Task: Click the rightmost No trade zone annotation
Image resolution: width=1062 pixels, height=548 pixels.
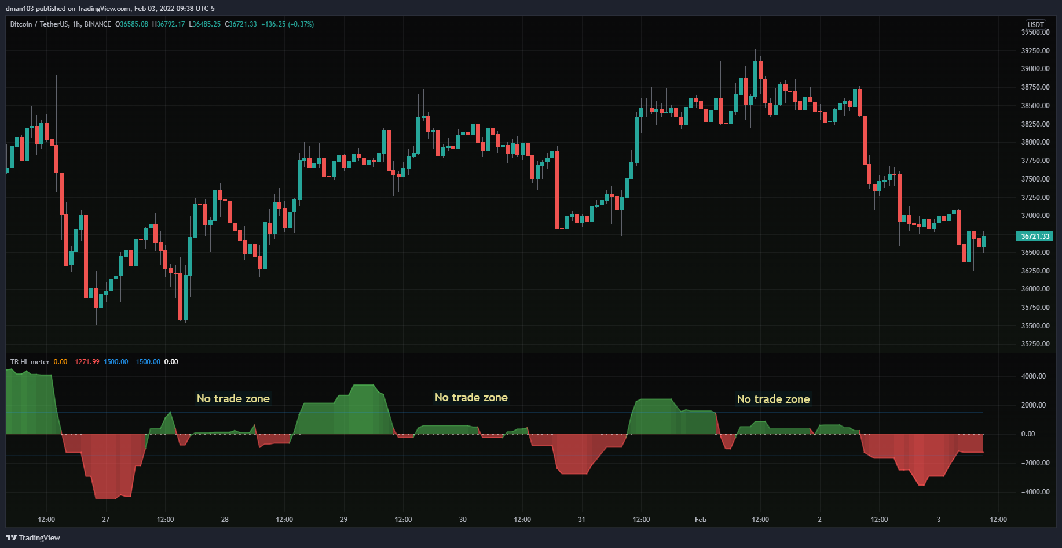Action: [x=774, y=399]
